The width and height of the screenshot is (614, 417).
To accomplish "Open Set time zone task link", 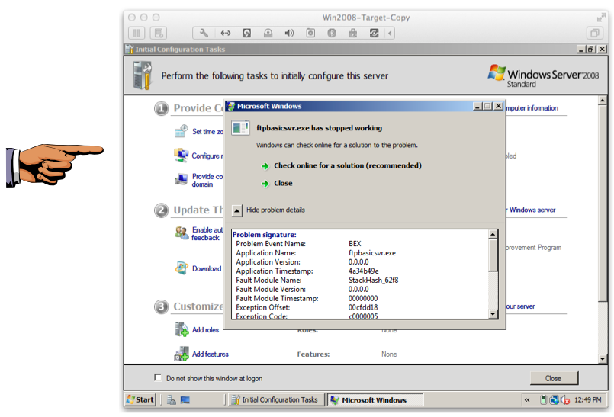I will coord(208,132).
